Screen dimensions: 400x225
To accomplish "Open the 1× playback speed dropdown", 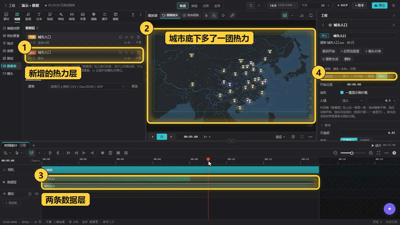I will click(x=207, y=137).
